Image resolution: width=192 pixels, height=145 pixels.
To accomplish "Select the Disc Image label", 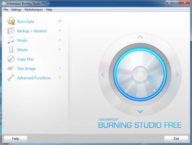I will (26, 69).
